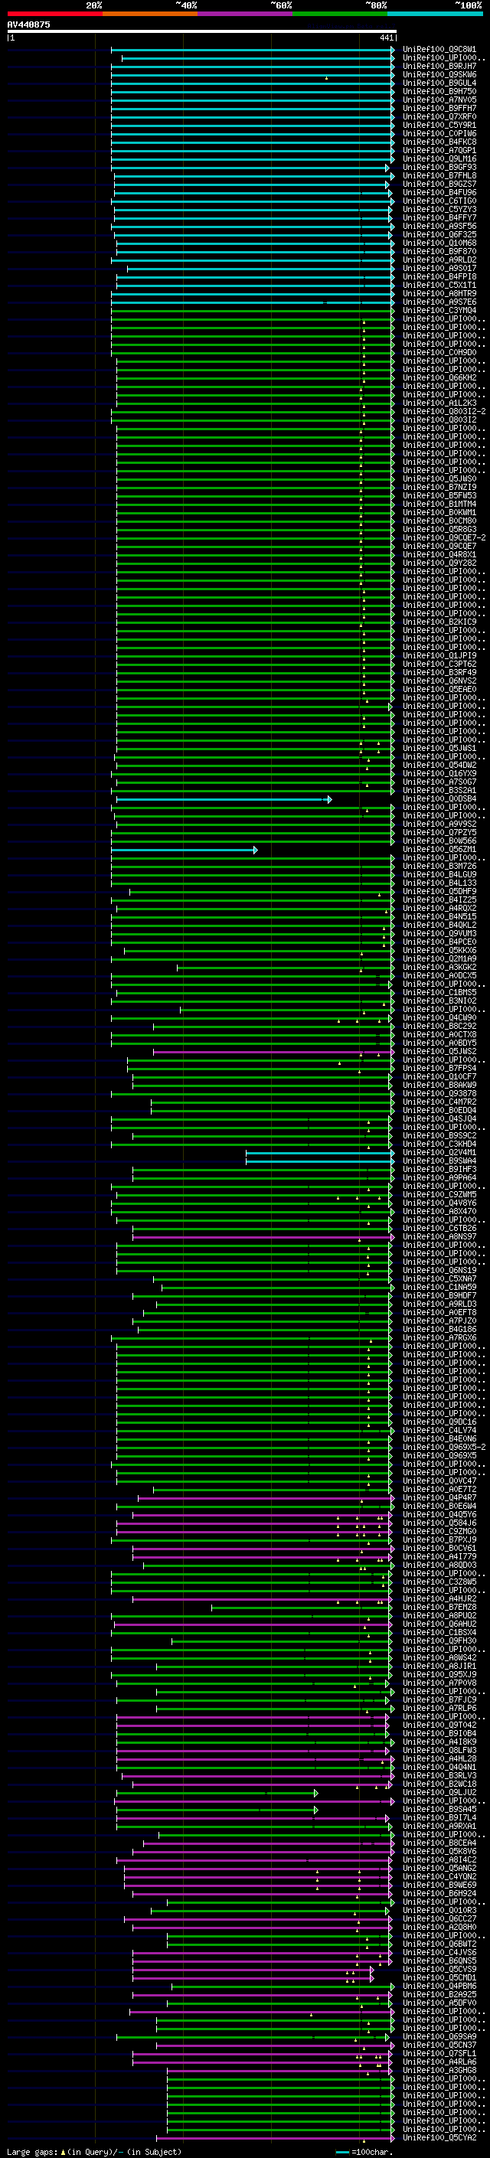
Task: Select the UniRef100_B1MTM4 entry
Action: [439, 504]
